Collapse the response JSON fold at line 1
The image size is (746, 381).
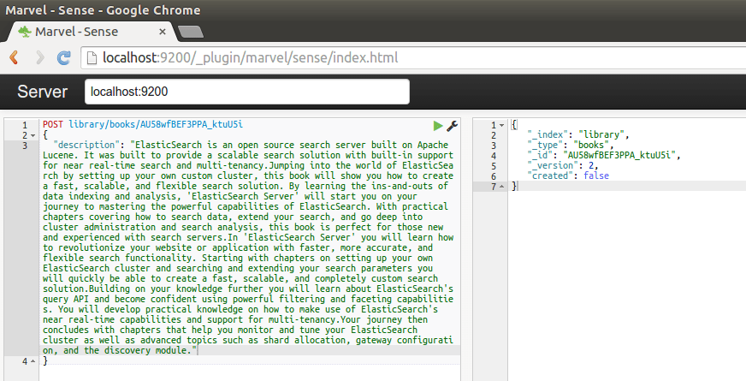[502, 125]
